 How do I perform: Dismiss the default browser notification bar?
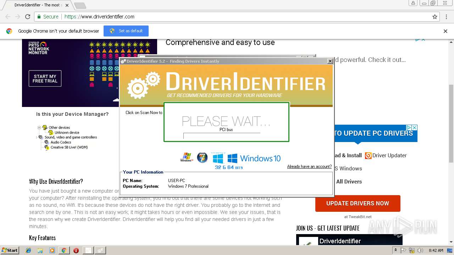pos(445,31)
